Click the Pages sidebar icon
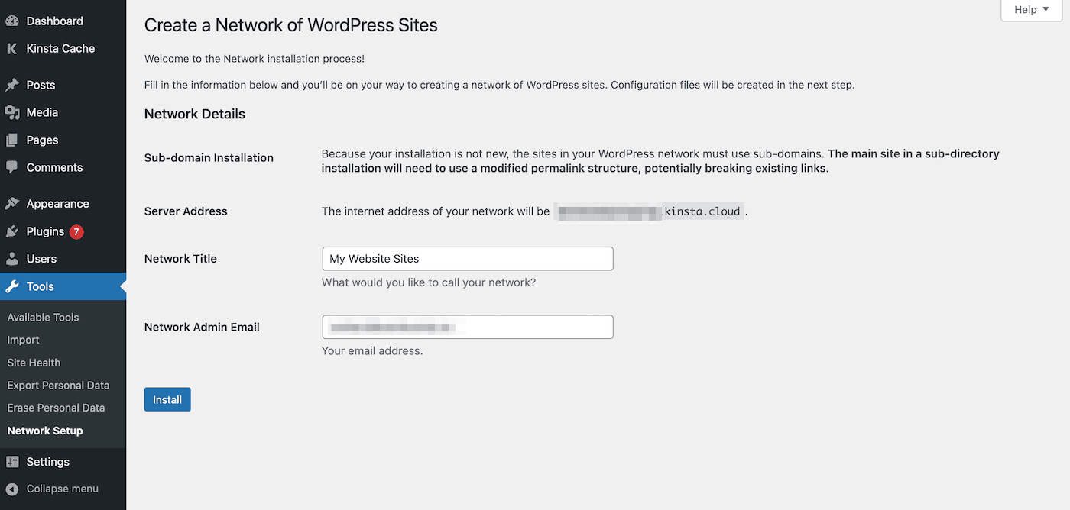The height and width of the screenshot is (510, 1070). [x=12, y=140]
